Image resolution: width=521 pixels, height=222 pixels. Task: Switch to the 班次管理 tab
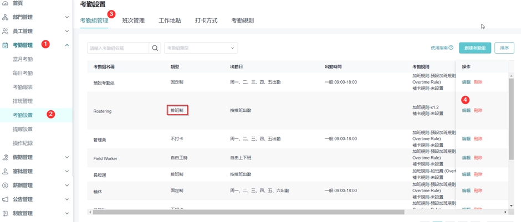pos(133,20)
